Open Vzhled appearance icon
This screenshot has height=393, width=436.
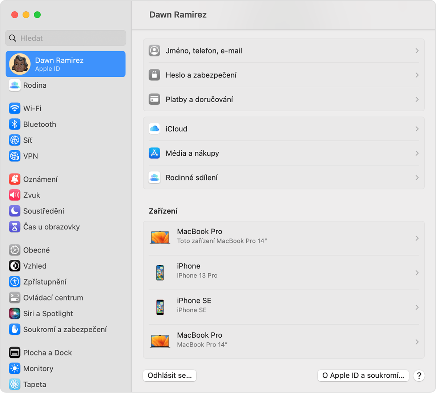pyautogui.click(x=15, y=266)
